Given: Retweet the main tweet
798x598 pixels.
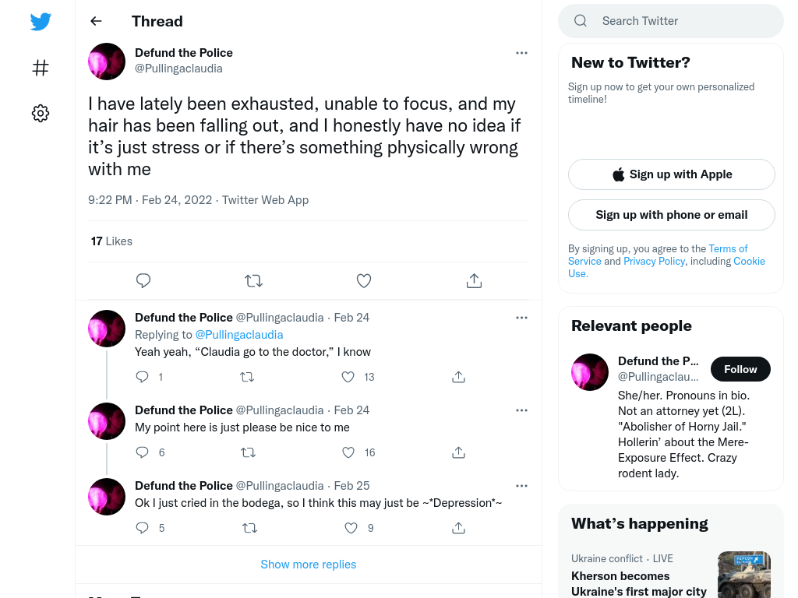Looking at the screenshot, I should click(x=253, y=280).
